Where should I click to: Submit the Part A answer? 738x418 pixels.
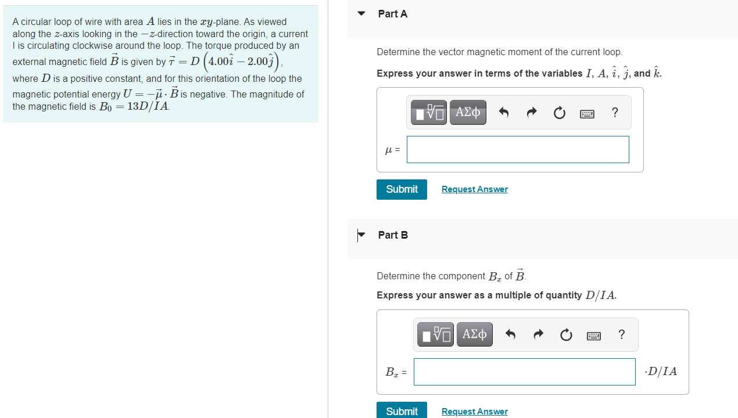click(402, 189)
